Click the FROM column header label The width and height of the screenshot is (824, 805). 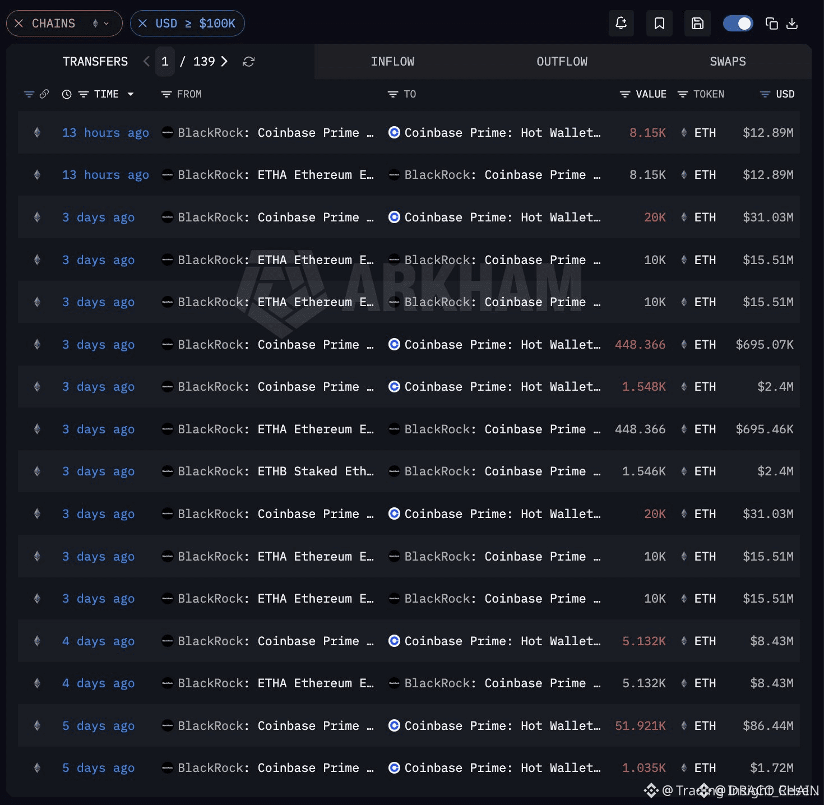point(189,94)
